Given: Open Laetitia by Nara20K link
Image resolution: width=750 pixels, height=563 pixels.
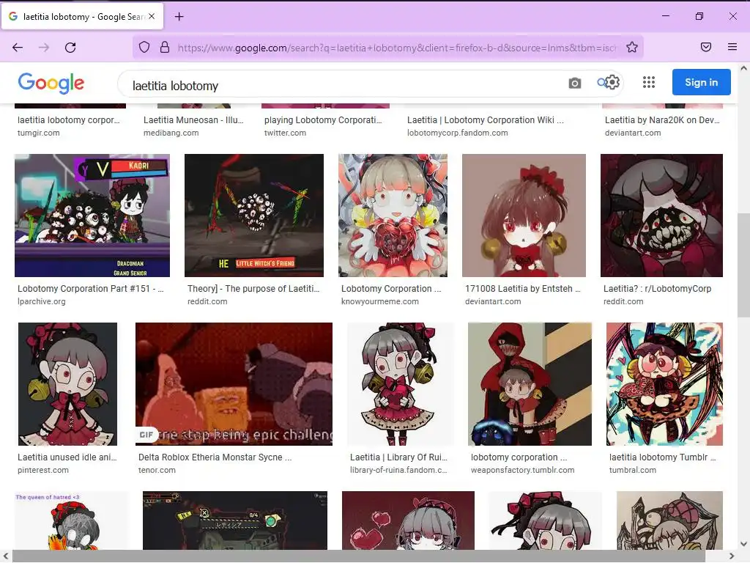Looking at the screenshot, I should click(662, 120).
